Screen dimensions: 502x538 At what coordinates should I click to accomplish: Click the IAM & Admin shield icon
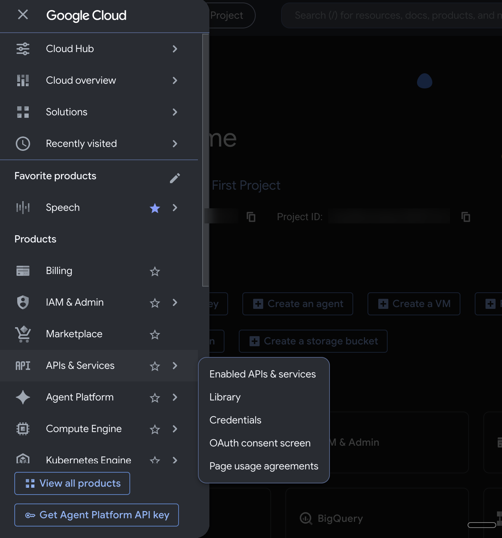23,302
